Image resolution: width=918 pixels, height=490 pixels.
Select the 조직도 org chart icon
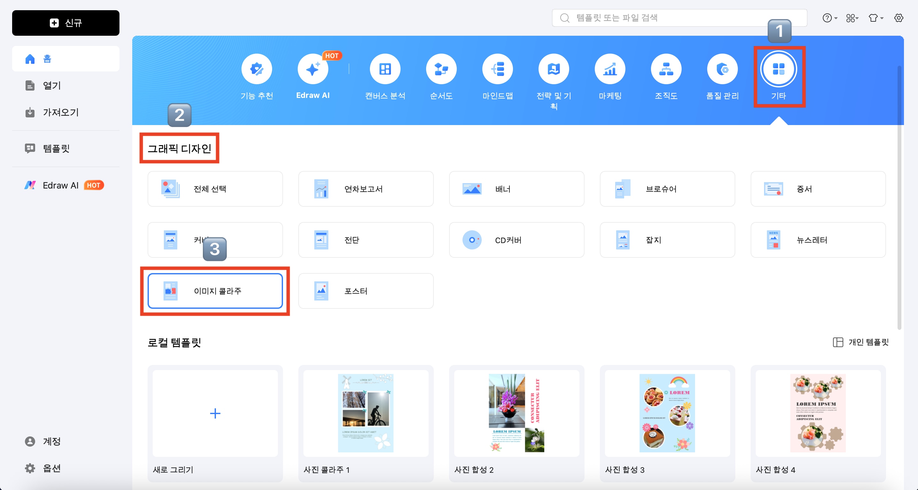coord(666,69)
